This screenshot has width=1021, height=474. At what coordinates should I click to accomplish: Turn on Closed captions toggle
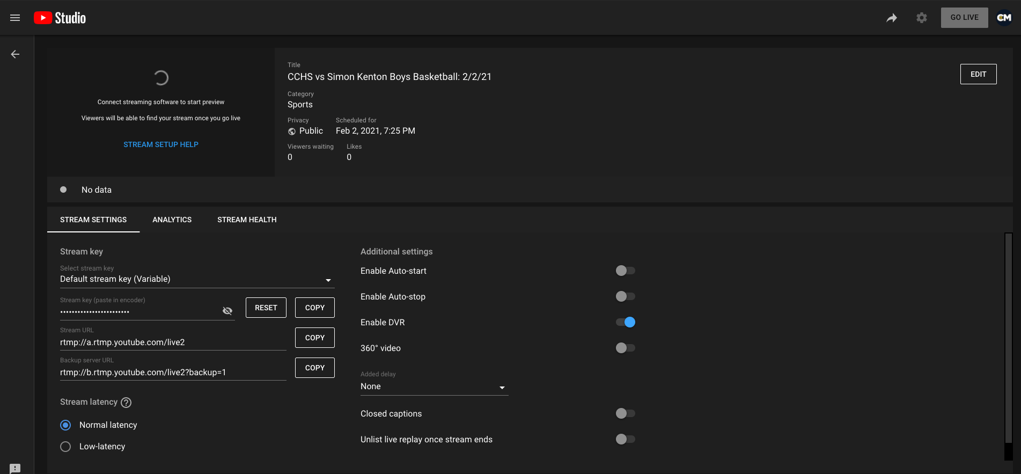[626, 413]
